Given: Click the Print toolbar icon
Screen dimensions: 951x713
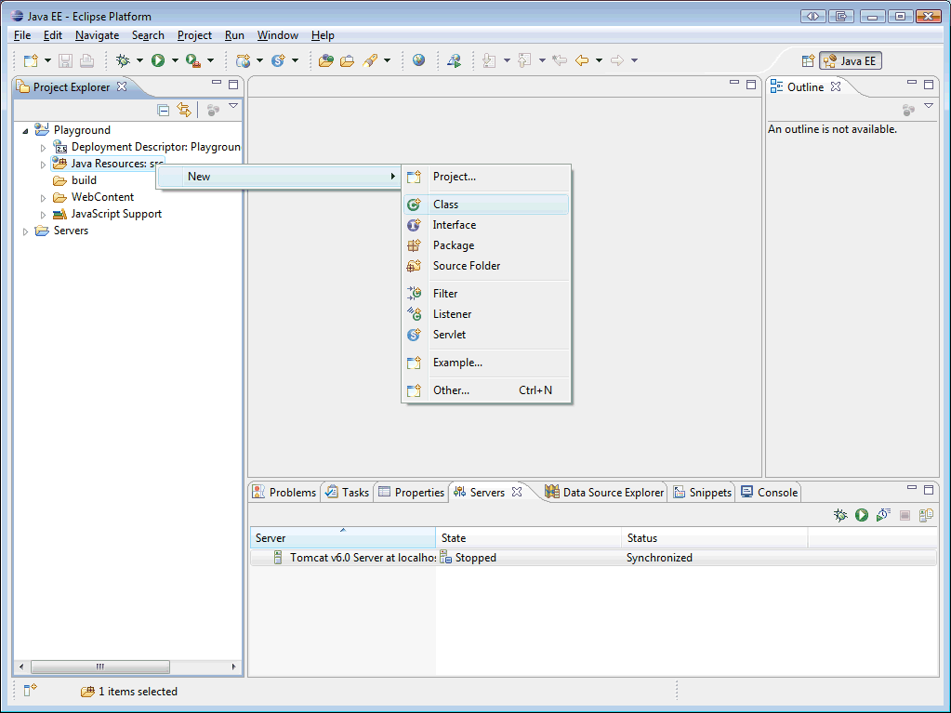Looking at the screenshot, I should coord(86,60).
